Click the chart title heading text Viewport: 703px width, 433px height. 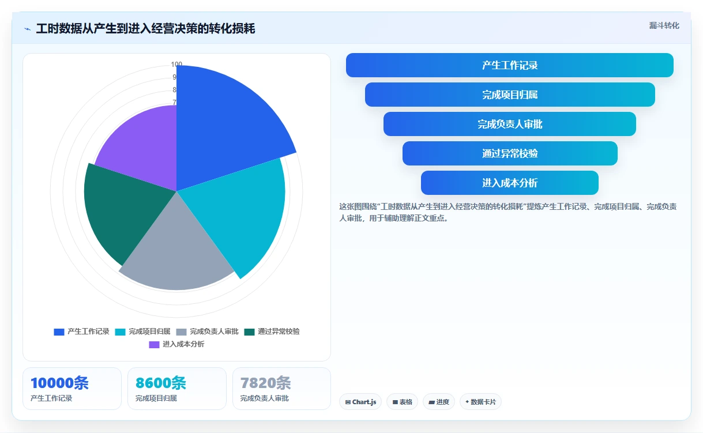145,29
